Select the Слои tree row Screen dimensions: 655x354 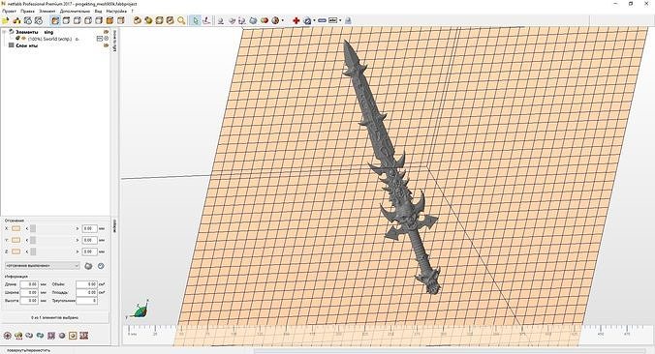coord(27,45)
